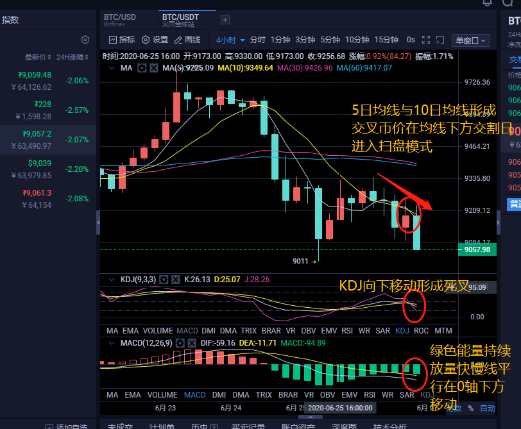
Task: Toggle the % percentage scale
Action: (470, 408)
